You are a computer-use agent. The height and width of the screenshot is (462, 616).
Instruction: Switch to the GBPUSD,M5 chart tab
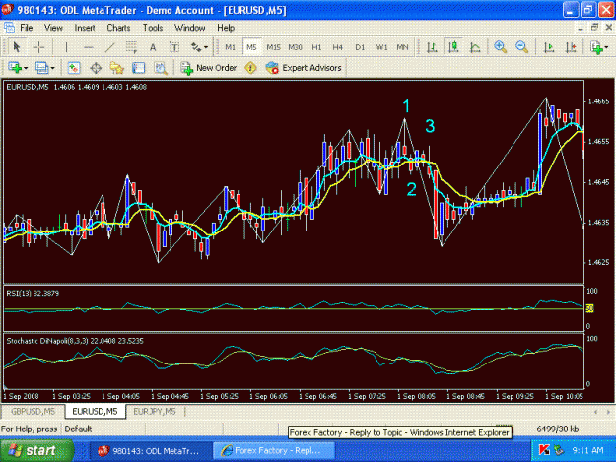pos(33,412)
